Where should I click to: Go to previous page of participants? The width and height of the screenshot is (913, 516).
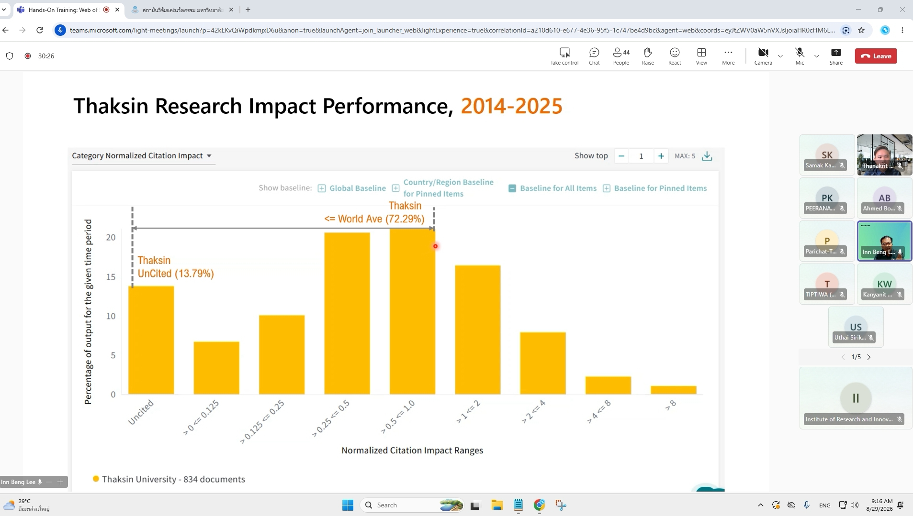843,357
